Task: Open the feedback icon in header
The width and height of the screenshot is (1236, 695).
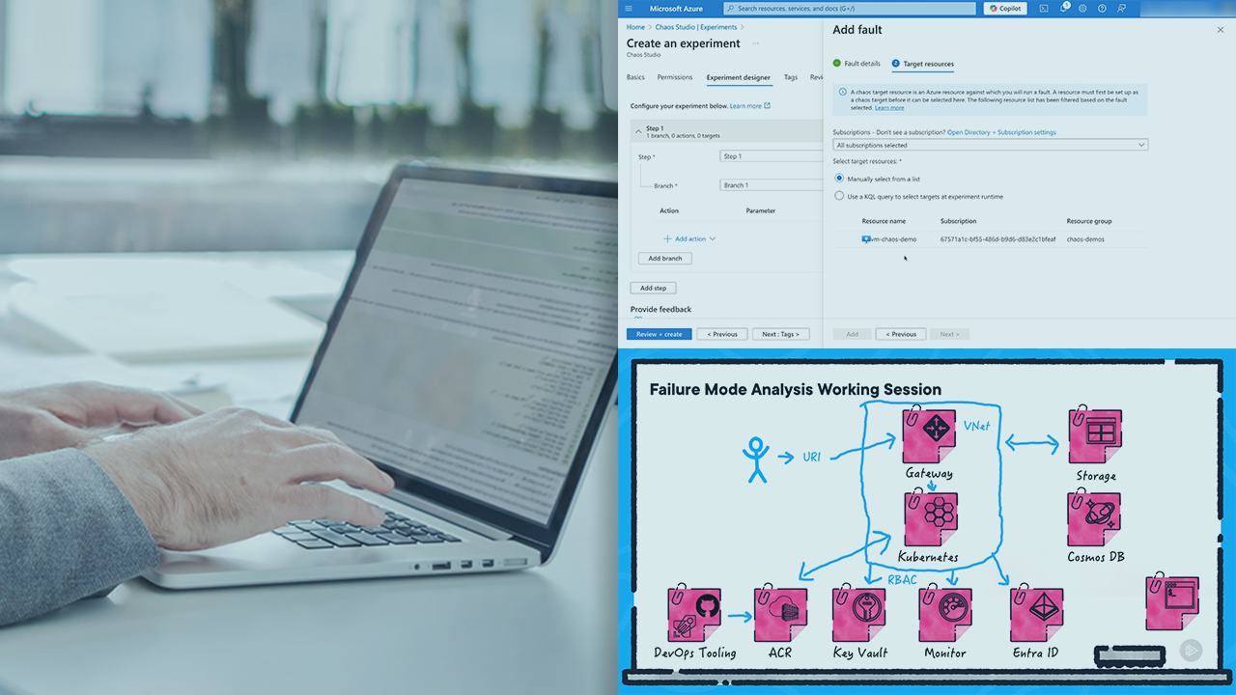Action: [x=1121, y=9]
